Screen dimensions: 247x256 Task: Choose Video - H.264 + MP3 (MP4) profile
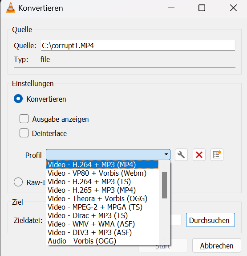tap(102, 165)
